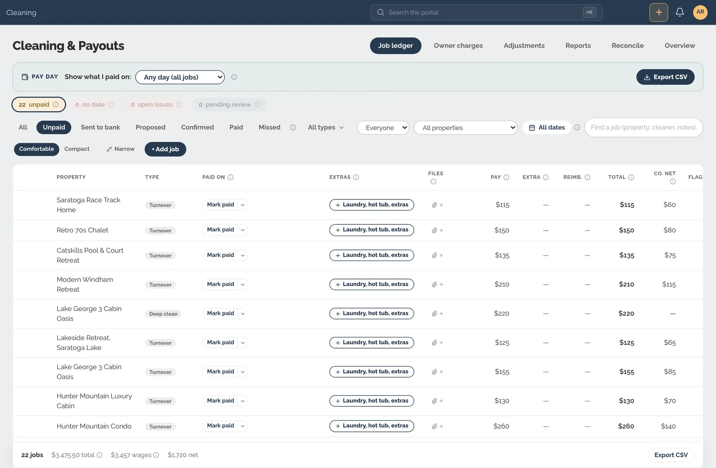Click info icon next to All dates
The width and height of the screenshot is (716, 468).
[x=577, y=127]
